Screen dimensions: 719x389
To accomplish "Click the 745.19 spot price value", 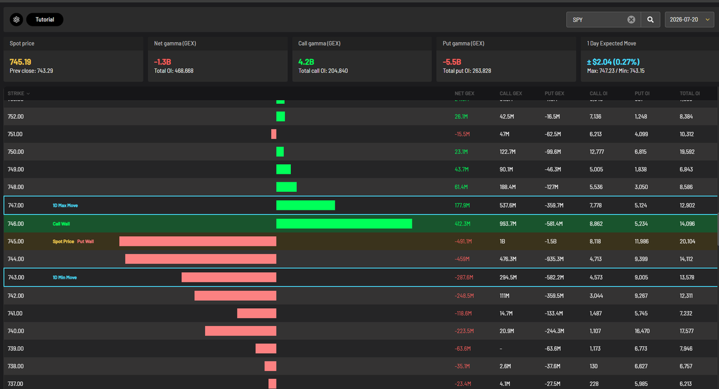I will pyautogui.click(x=20, y=62).
